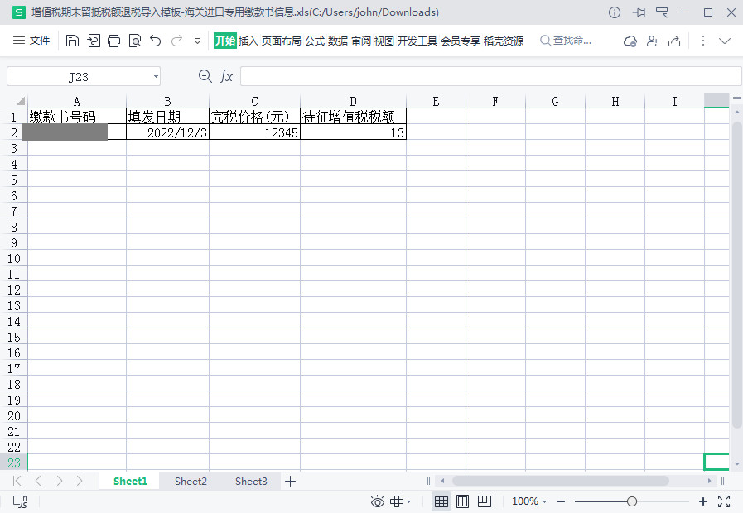Select cell C2 containing 12345
This screenshot has width=743, height=513.
254,132
